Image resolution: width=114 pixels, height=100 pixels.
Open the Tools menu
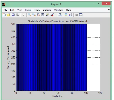click(37, 10)
